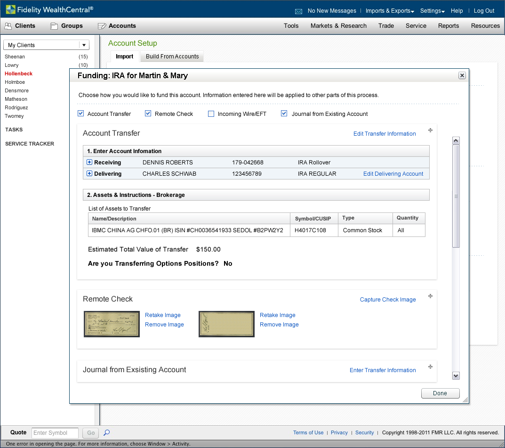
Task: Click the plus icon in Account Transfer header
Action: (430, 130)
